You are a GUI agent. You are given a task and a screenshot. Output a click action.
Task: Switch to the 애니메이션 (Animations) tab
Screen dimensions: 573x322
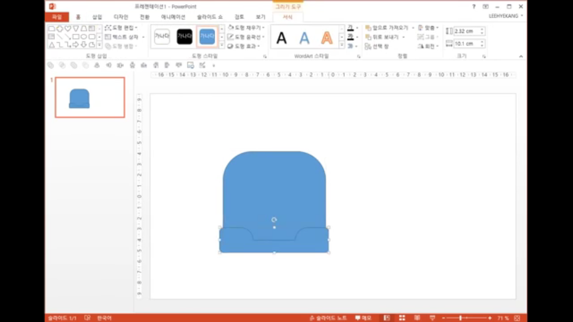173,17
